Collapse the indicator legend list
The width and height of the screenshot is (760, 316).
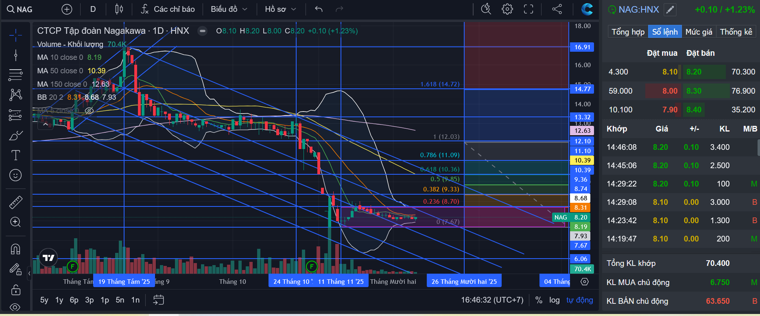pos(45,124)
